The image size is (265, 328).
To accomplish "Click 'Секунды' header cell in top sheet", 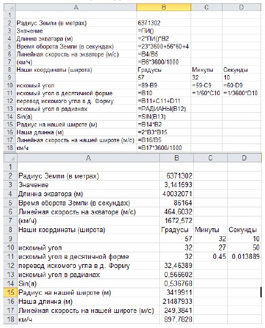I will [x=242, y=70].
